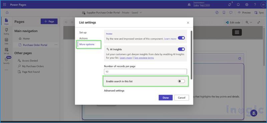Select Page Not Found page
The width and height of the screenshot is (267, 123).
click(x=31, y=72)
